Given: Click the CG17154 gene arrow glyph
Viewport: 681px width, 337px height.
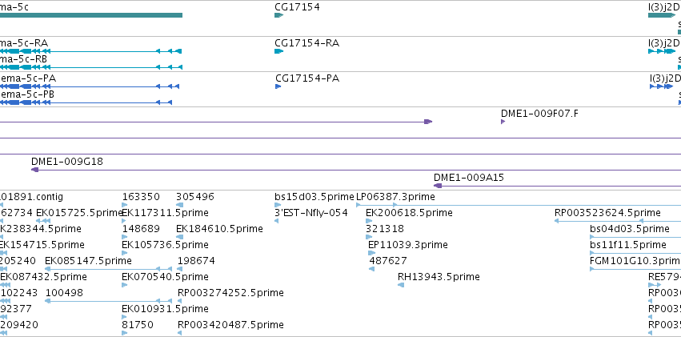Looking at the screenshot, I should [x=278, y=16].
